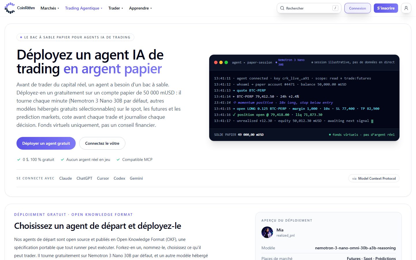Click terminal line 'agent connected'
Screen dimensions: 416x260
click(x=292, y=78)
